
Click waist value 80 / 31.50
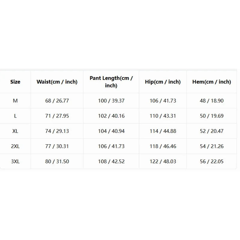57,161
